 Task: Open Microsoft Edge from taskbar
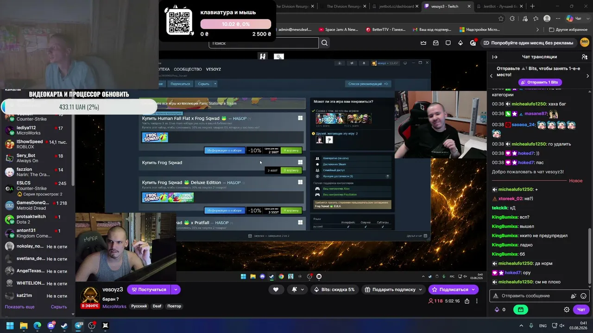click(37, 326)
